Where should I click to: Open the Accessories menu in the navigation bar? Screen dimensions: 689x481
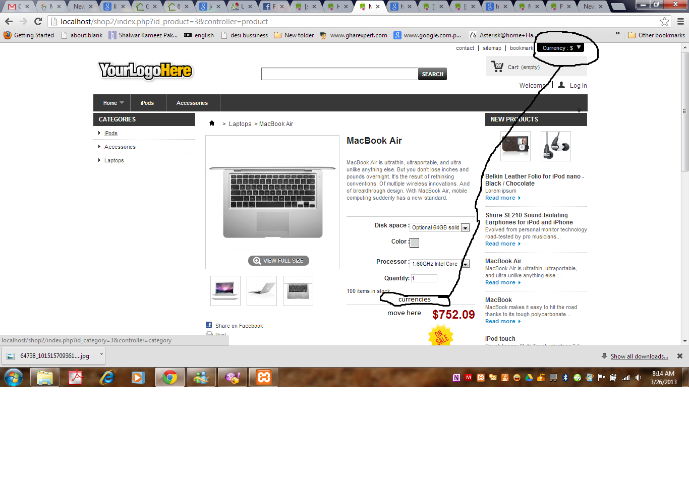click(192, 103)
